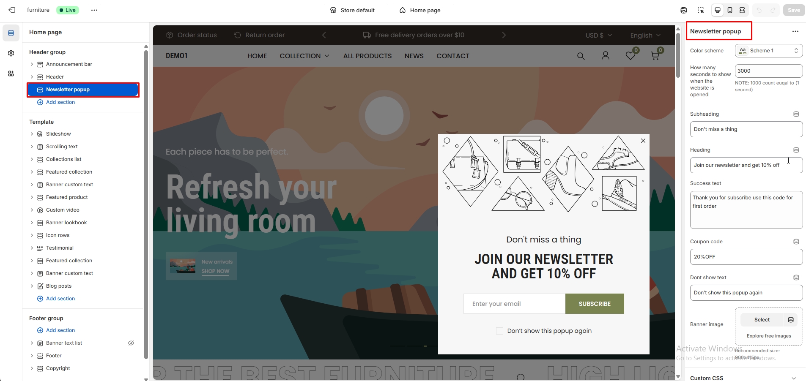Open the app embeds icon in left rail
This screenshot has width=806, height=381.
coord(11,73)
